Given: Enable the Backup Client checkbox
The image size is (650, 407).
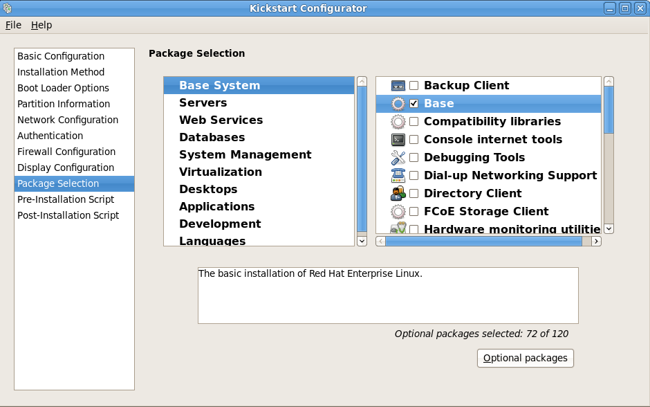Looking at the screenshot, I should click(x=414, y=85).
